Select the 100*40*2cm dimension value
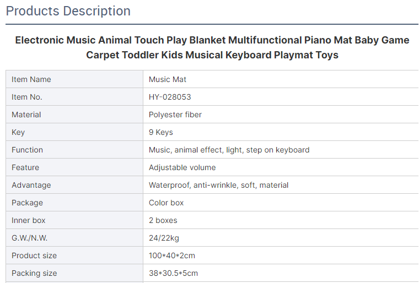 pyautogui.click(x=172, y=255)
